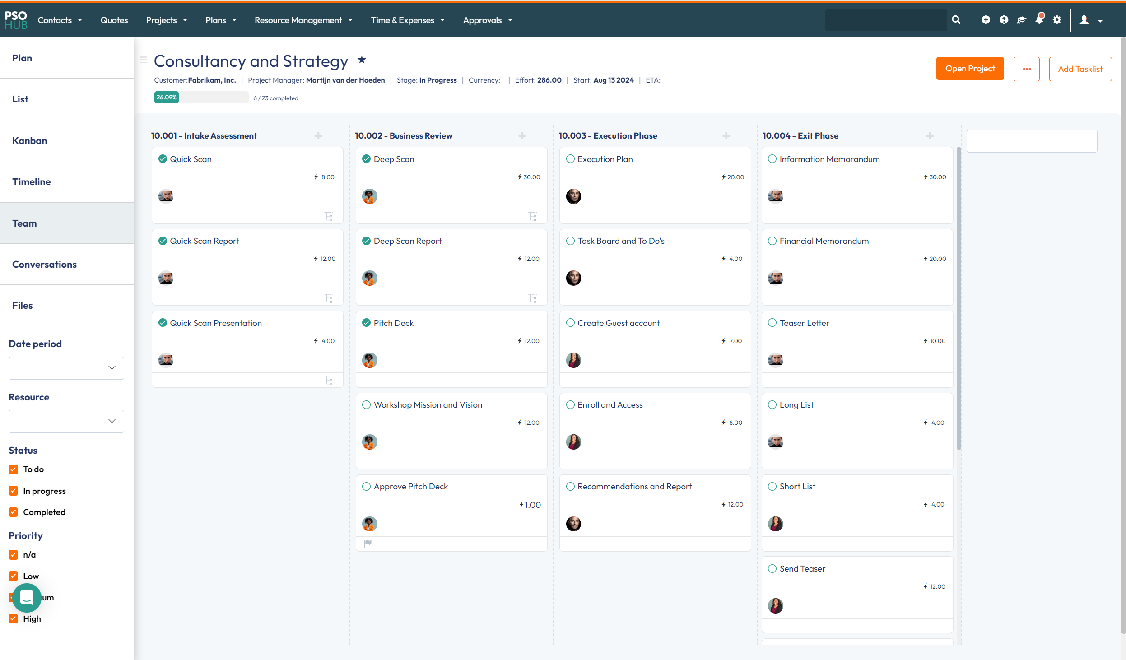Open the settings gear icon

click(x=1057, y=20)
